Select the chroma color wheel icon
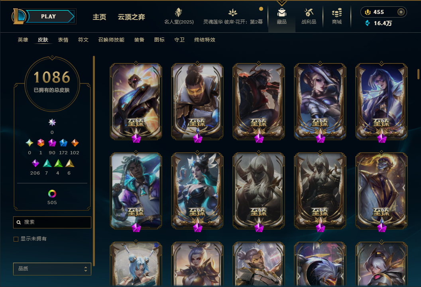This screenshot has height=287, width=421. (x=52, y=194)
